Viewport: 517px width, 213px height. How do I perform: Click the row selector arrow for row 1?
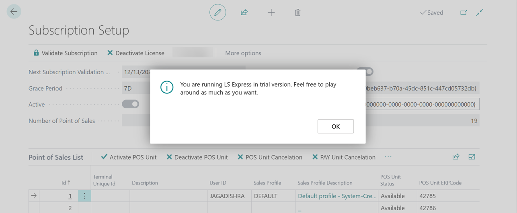34,196
